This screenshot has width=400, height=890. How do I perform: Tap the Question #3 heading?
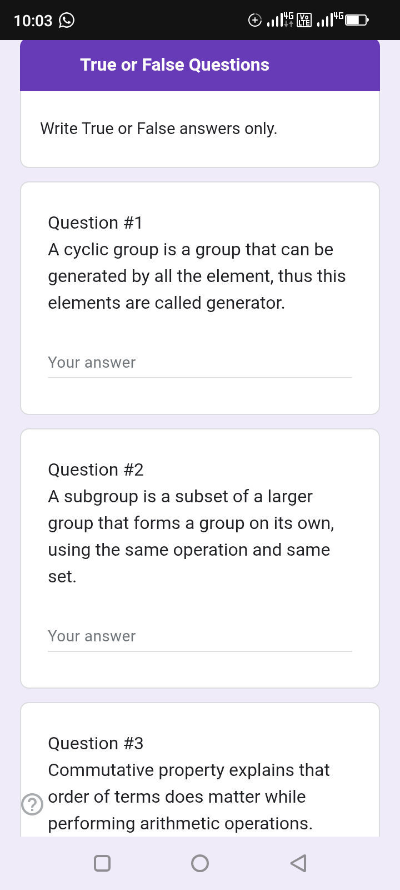pyautogui.click(x=96, y=743)
